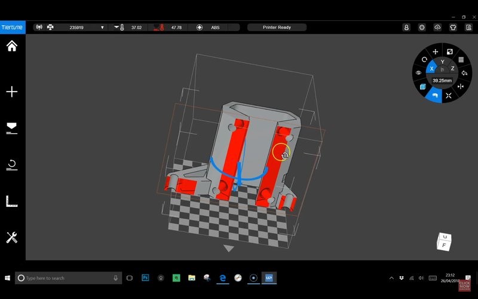The image size is (478, 299).
Task: Select the Move tool in wheel menu
Action: (436, 52)
